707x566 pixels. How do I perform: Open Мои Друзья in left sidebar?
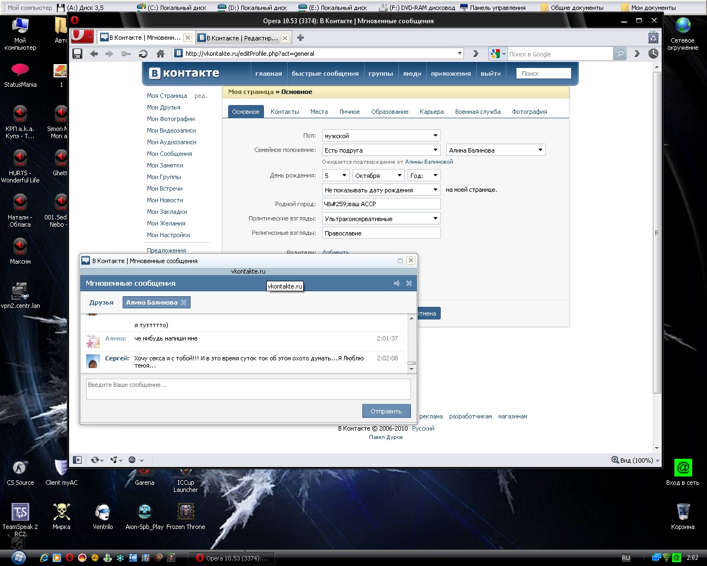[x=163, y=107]
